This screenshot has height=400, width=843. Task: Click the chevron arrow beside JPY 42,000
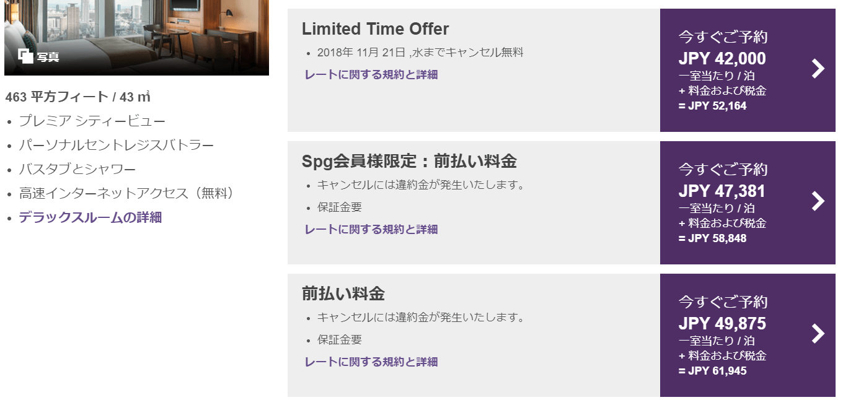click(818, 69)
